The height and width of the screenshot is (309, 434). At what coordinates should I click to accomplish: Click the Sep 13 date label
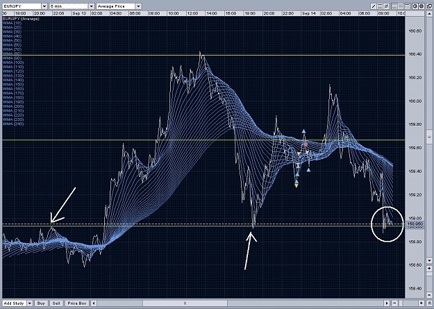coord(79,13)
